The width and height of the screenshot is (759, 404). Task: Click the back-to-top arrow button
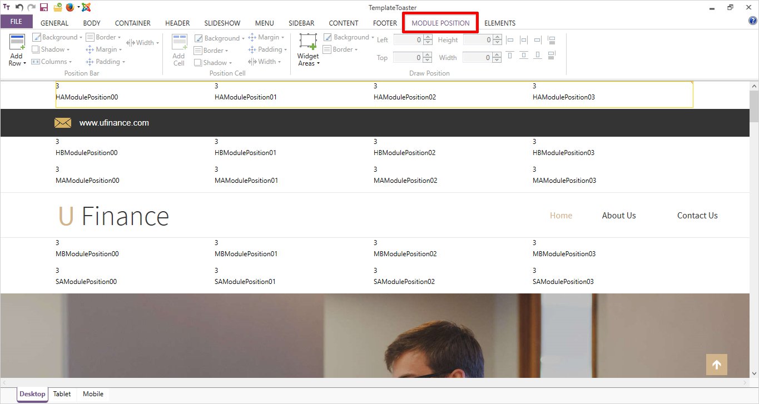(716, 365)
